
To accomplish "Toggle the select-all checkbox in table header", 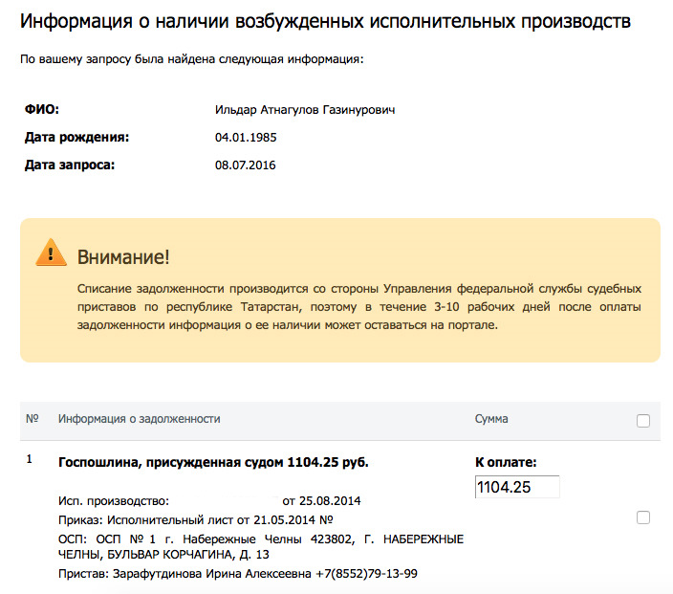I will [x=643, y=421].
